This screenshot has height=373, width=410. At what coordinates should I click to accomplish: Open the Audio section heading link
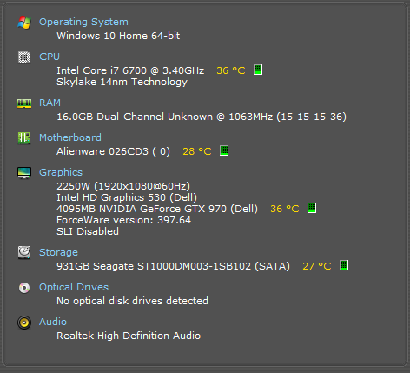[x=53, y=322]
